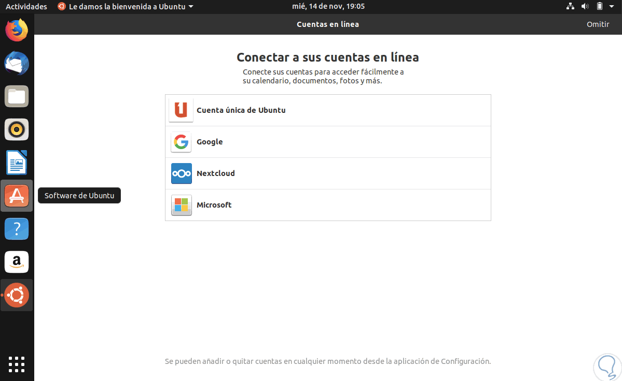The width and height of the screenshot is (622, 381).
Task: Launch Thunderbird mail from the dock
Action: [17, 63]
